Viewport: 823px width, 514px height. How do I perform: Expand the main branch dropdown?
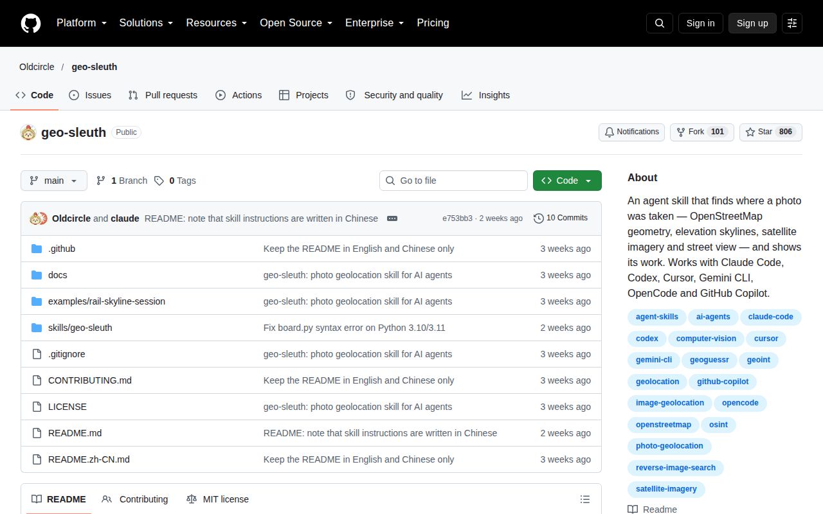click(53, 181)
